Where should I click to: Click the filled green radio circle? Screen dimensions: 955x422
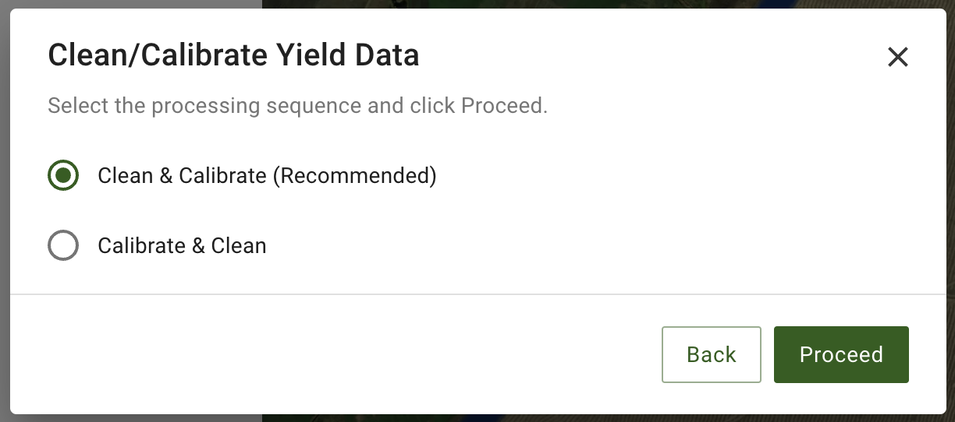point(63,175)
